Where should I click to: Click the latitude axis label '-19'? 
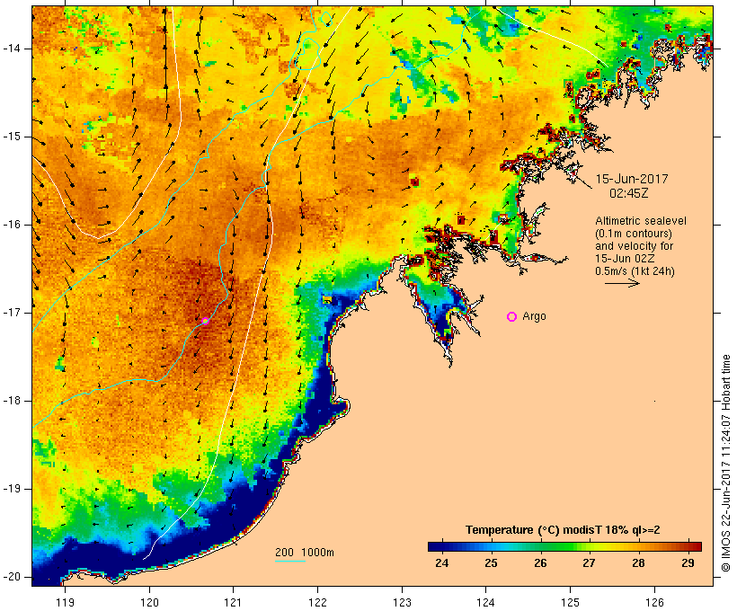coord(12,489)
